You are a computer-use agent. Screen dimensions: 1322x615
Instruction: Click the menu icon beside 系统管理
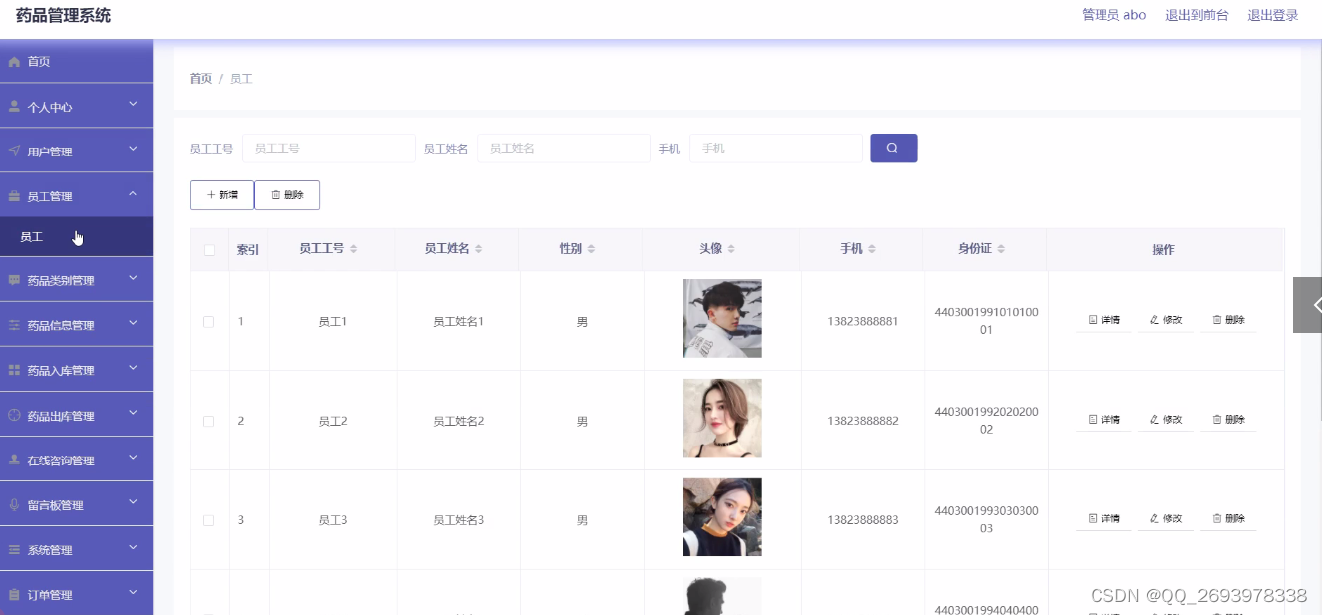click(x=14, y=549)
